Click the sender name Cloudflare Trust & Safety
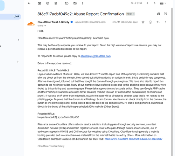Image resolution: width=175 pixels, height=156 pixels. click(x=54, y=22)
